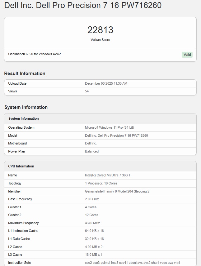Screen dimensions: 201x266
Task: Click the 4370 MHz value
Action: click(x=92, y=223)
